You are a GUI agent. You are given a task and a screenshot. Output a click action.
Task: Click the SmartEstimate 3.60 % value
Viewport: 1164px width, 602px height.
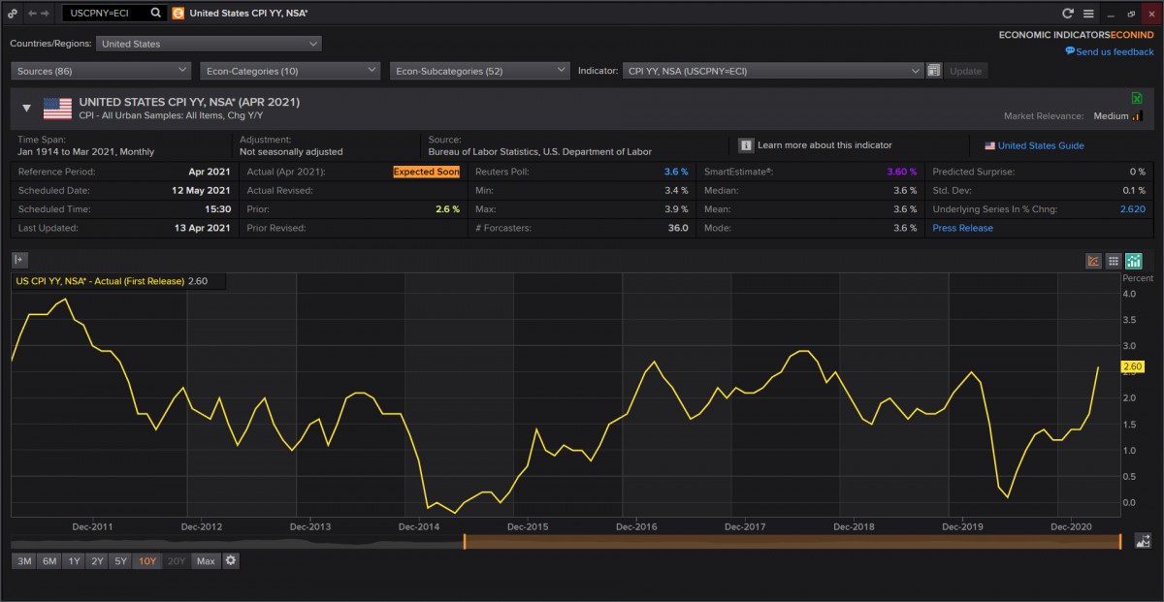pyautogui.click(x=901, y=172)
